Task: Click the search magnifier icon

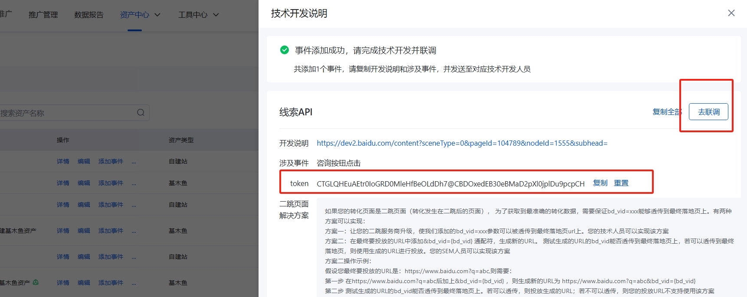Action: [x=141, y=113]
